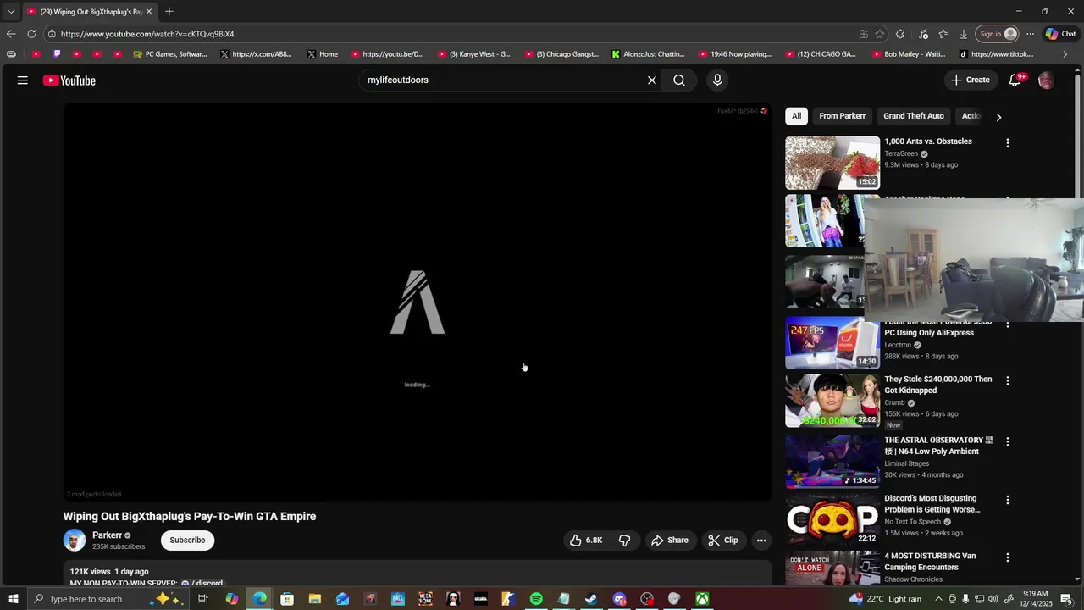Image resolution: width=1084 pixels, height=610 pixels.
Task: Open options menu for They Stole $240,000,000 video
Action: (x=1008, y=381)
